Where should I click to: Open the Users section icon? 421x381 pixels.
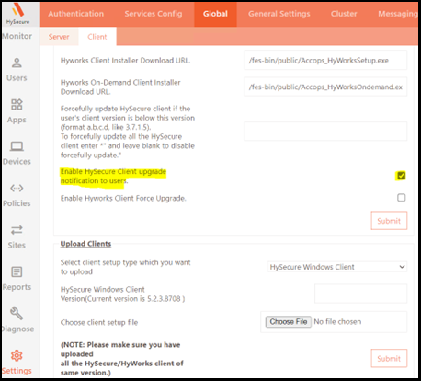17,63
